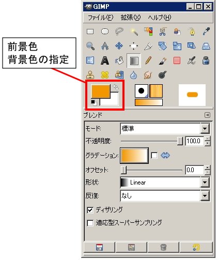This screenshot has height=260, width=218.
Task: Reset colors to black and white
Action: [x=94, y=103]
